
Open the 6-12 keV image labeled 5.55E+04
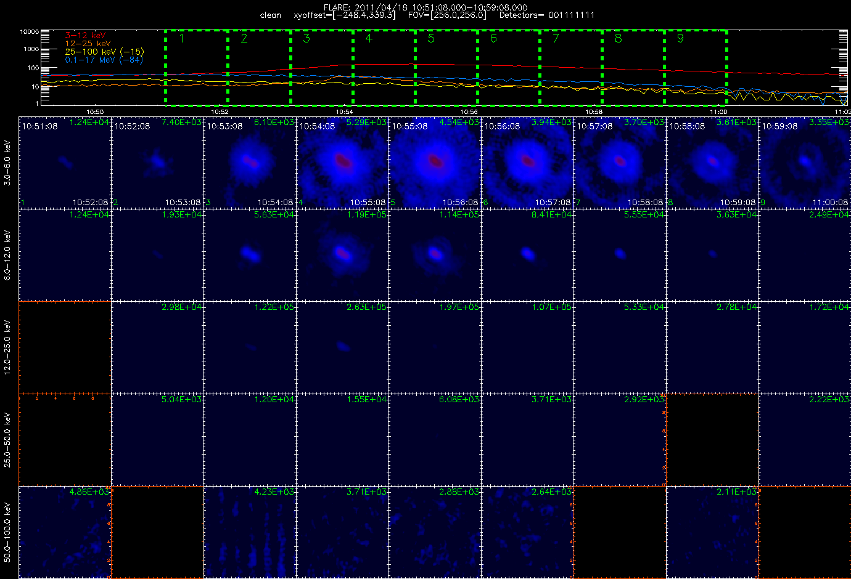(620, 254)
